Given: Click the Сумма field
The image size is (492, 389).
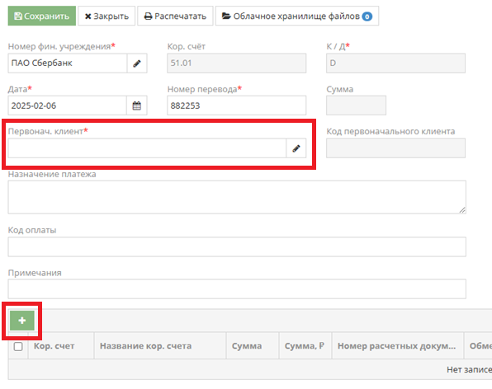Looking at the screenshot, I should (356, 105).
